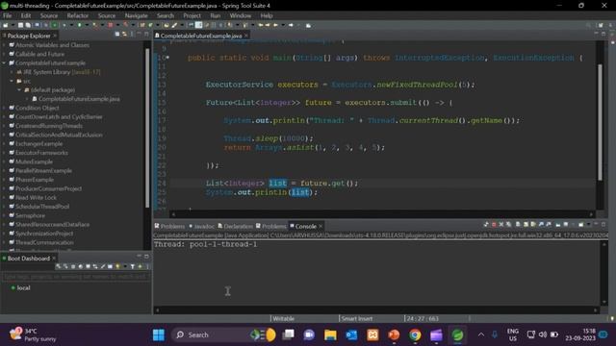Click the open browser icon in Boot Dashboard
The image size is (616, 346).
click(x=81, y=266)
